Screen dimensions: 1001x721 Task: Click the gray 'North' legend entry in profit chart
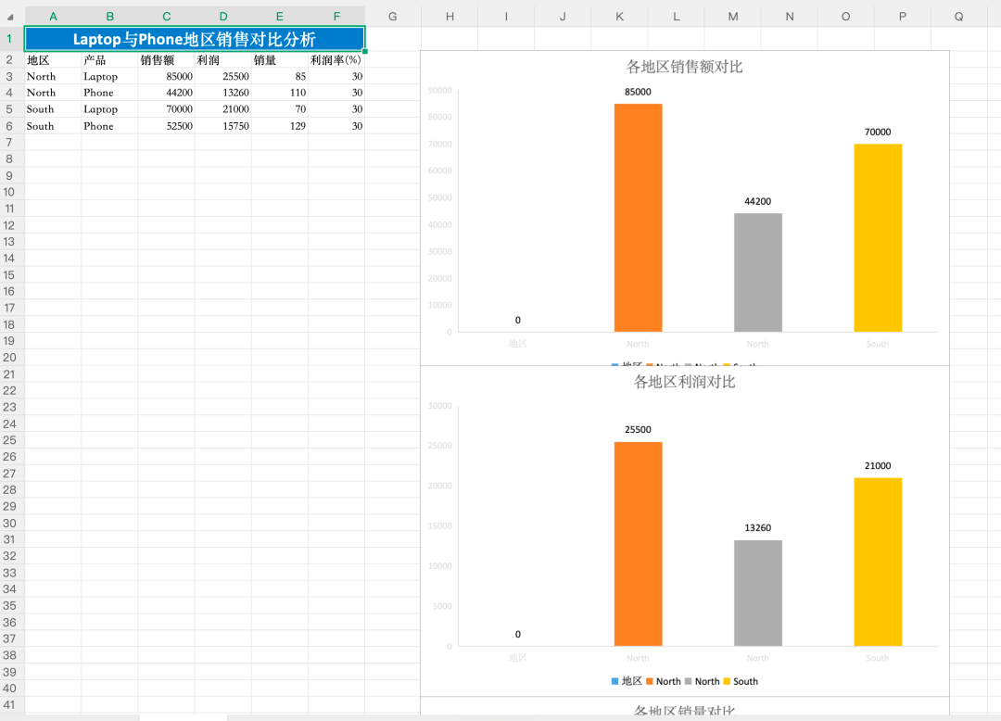click(x=703, y=681)
